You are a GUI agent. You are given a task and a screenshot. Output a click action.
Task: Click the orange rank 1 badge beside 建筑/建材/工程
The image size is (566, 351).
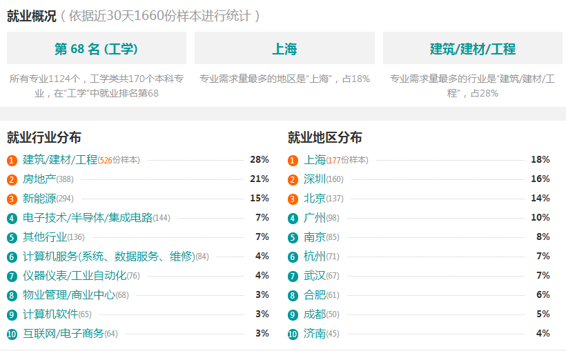coord(12,160)
